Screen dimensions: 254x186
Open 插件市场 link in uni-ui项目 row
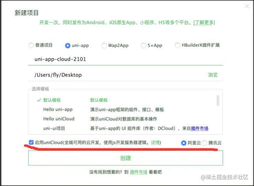200,128
